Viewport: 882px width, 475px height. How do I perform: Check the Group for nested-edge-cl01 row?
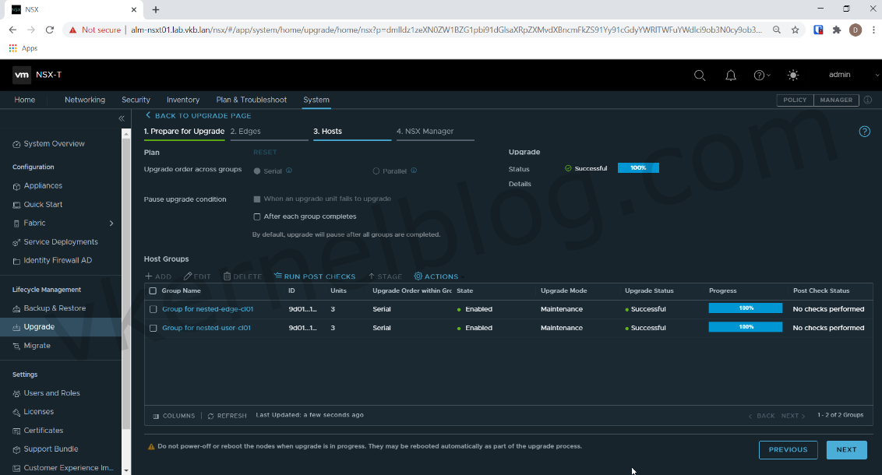(x=153, y=308)
